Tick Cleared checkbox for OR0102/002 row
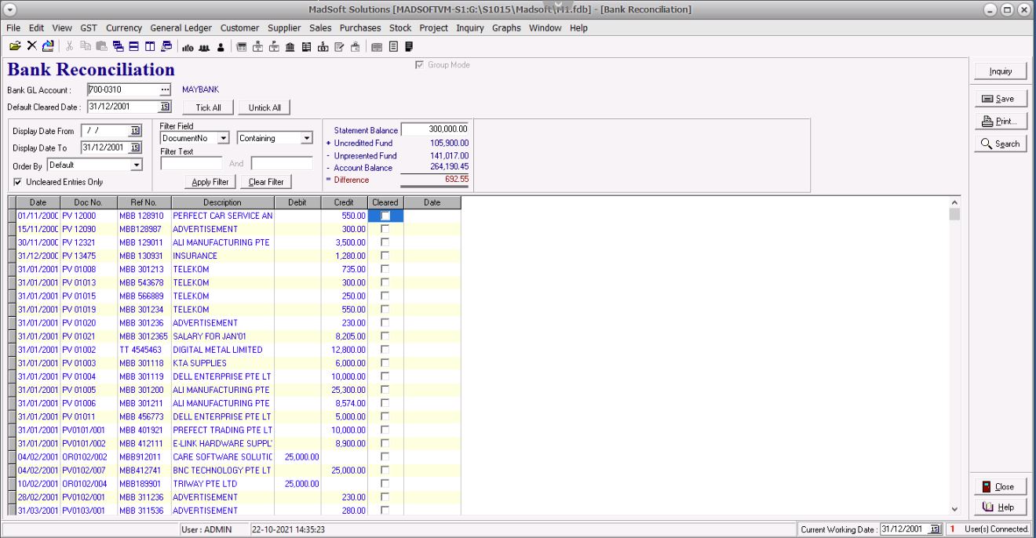 (385, 456)
